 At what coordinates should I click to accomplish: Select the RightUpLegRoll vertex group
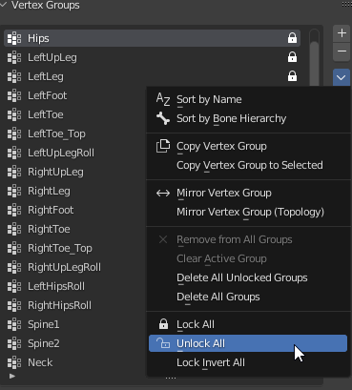[75, 267]
